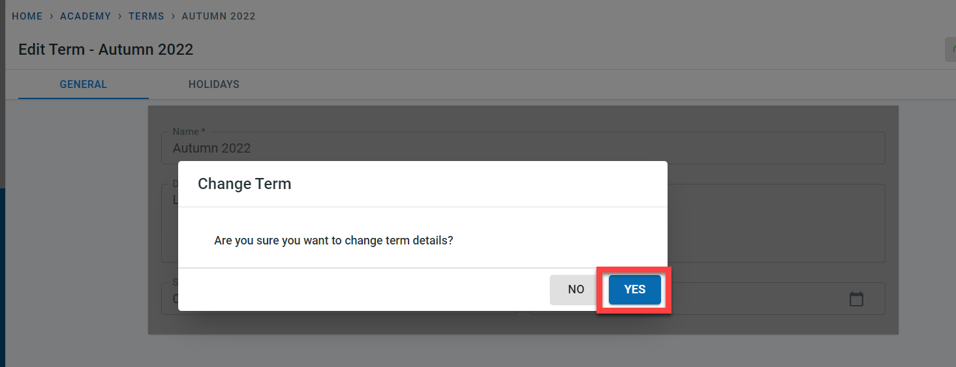Click the green icon button at top right
The image size is (956, 367).
pos(951,50)
